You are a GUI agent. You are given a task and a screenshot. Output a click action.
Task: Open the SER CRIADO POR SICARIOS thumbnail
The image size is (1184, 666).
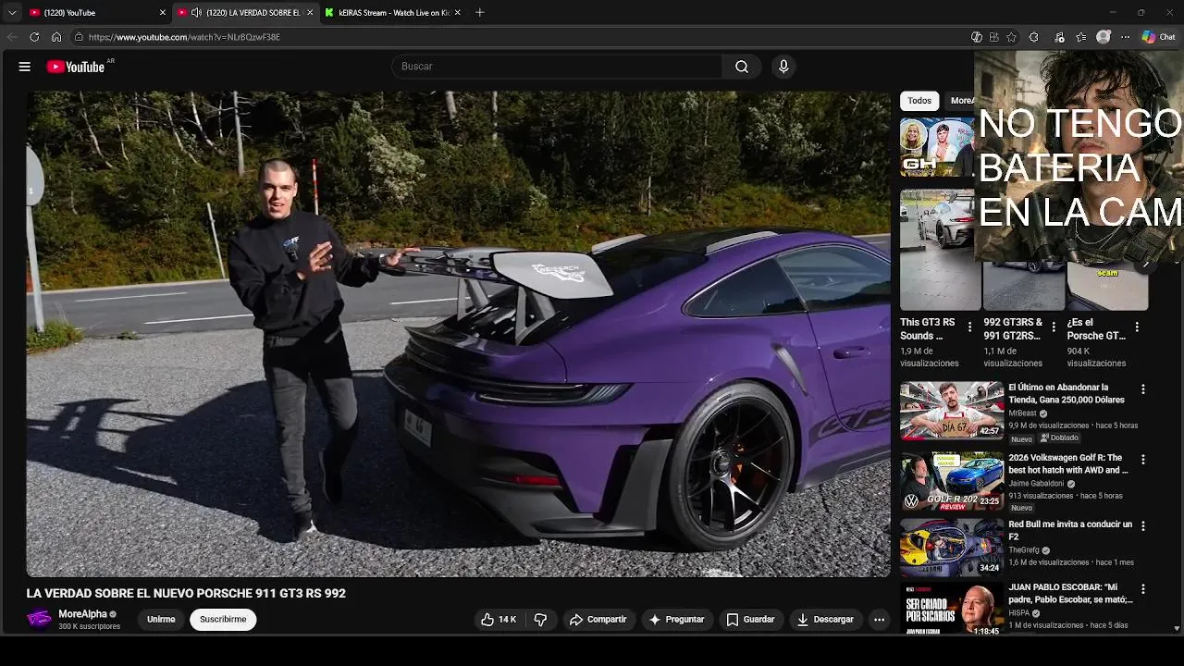[952, 608]
